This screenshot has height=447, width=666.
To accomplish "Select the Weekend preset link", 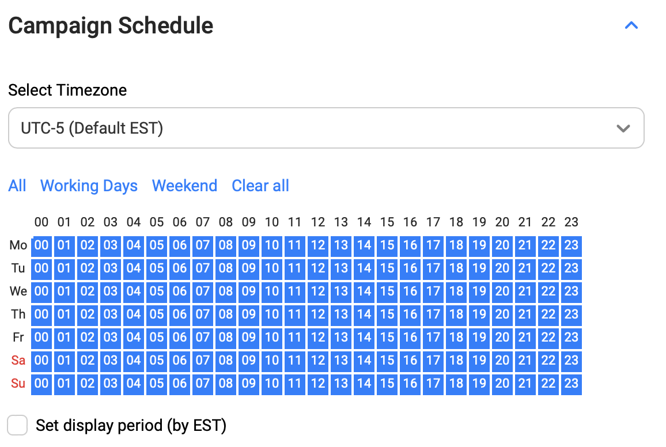I will [x=184, y=185].
